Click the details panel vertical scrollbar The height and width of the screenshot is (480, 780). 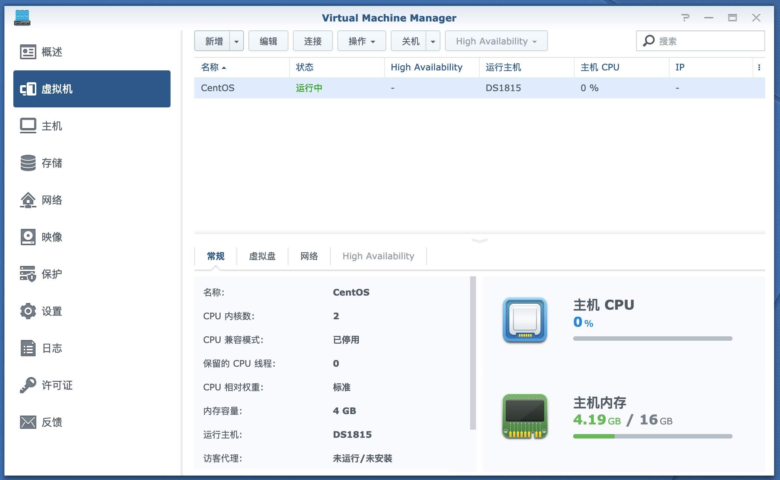[x=473, y=353]
